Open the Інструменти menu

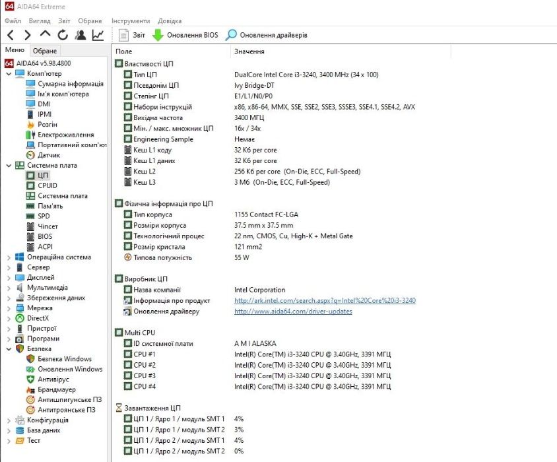[x=131, y=20]
